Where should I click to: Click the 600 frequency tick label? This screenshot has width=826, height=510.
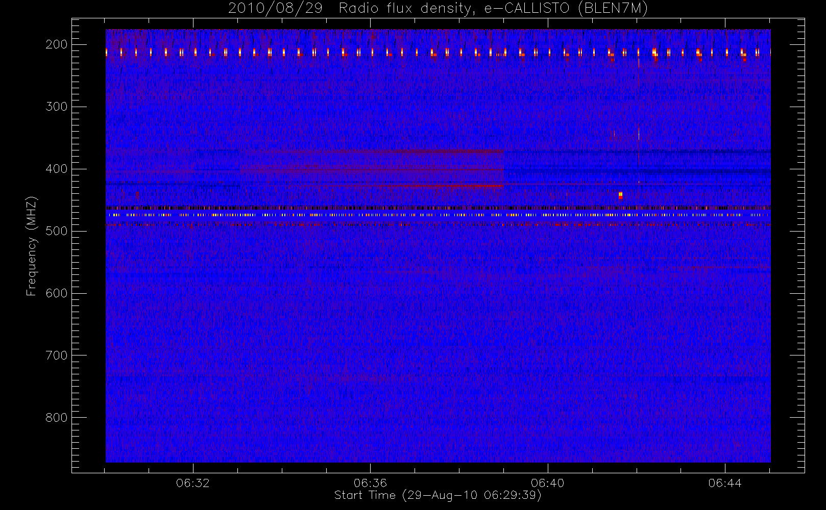(57, 293)
